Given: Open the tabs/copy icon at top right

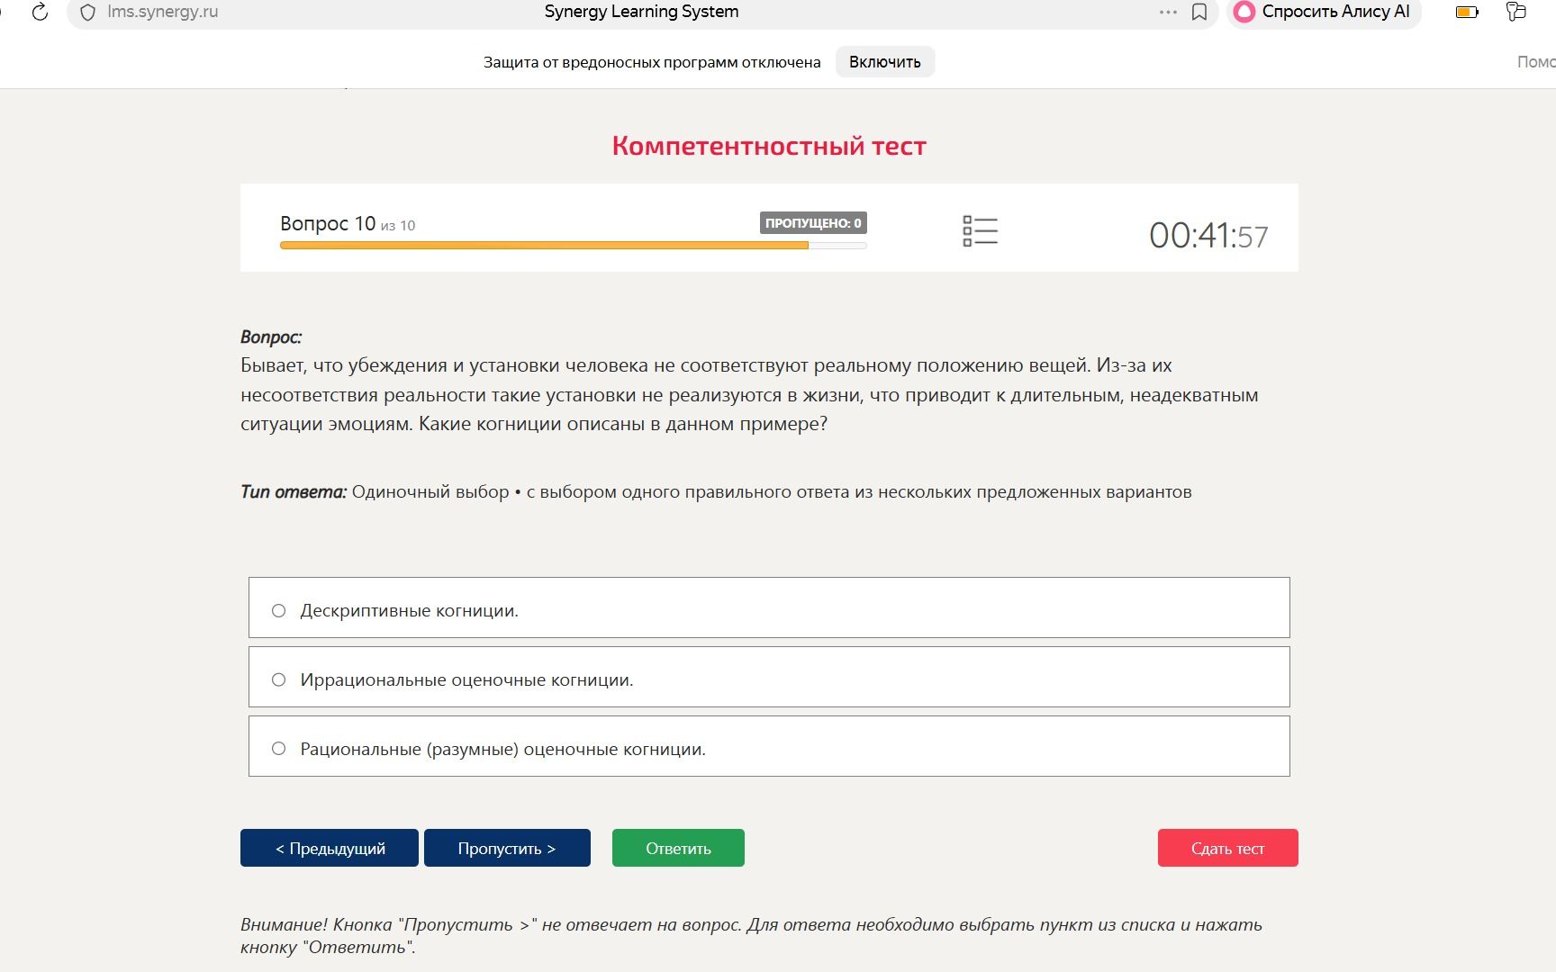Looking at the screenshot, I should (1516, 11).
